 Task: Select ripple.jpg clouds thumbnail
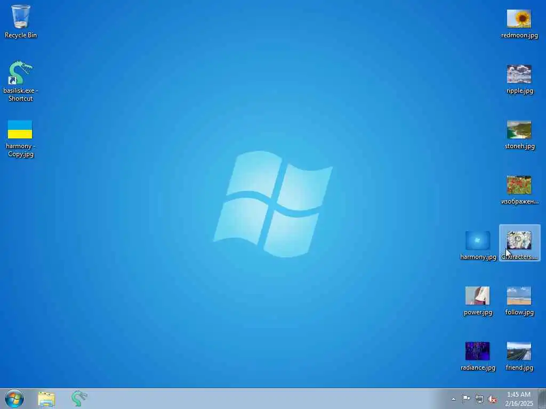tap(519, 73)
